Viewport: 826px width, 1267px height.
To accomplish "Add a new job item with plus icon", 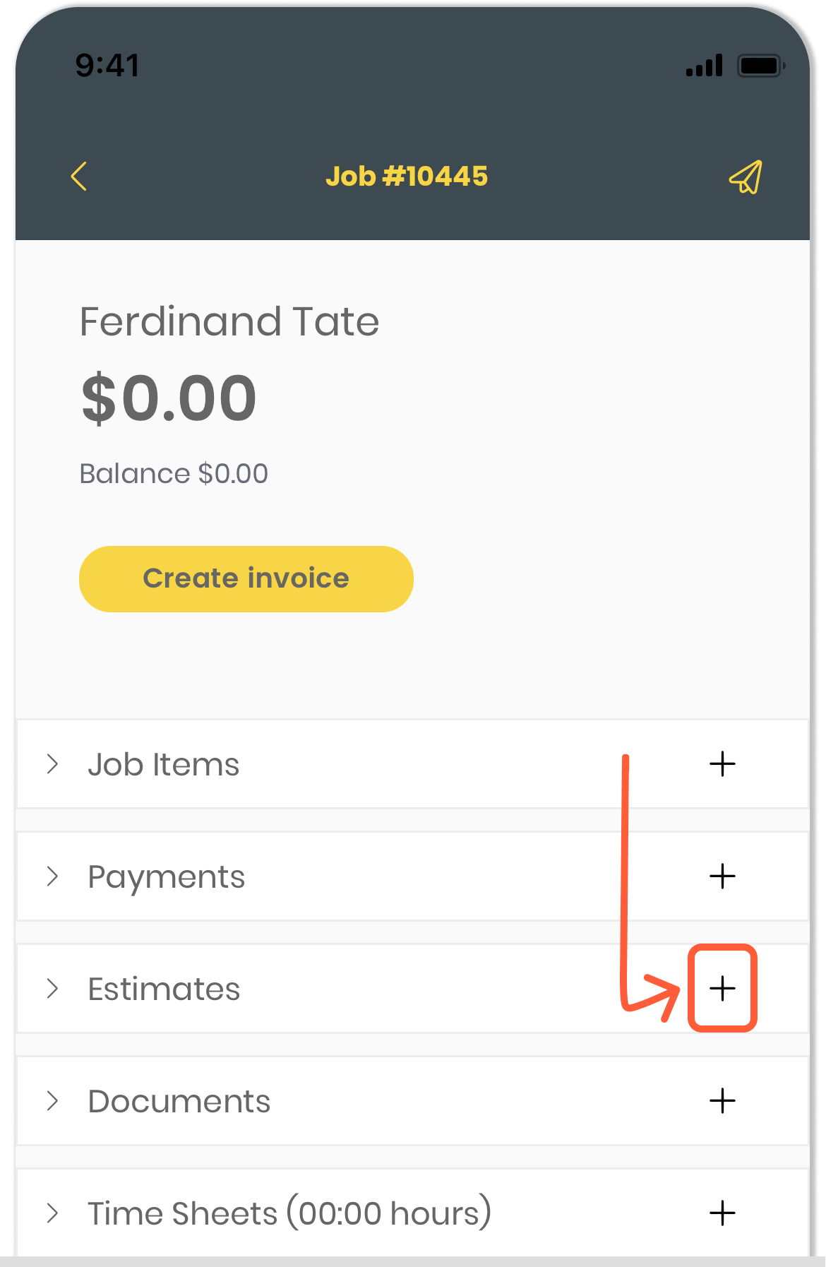I will pyautogui.click(x=722, y=764).
